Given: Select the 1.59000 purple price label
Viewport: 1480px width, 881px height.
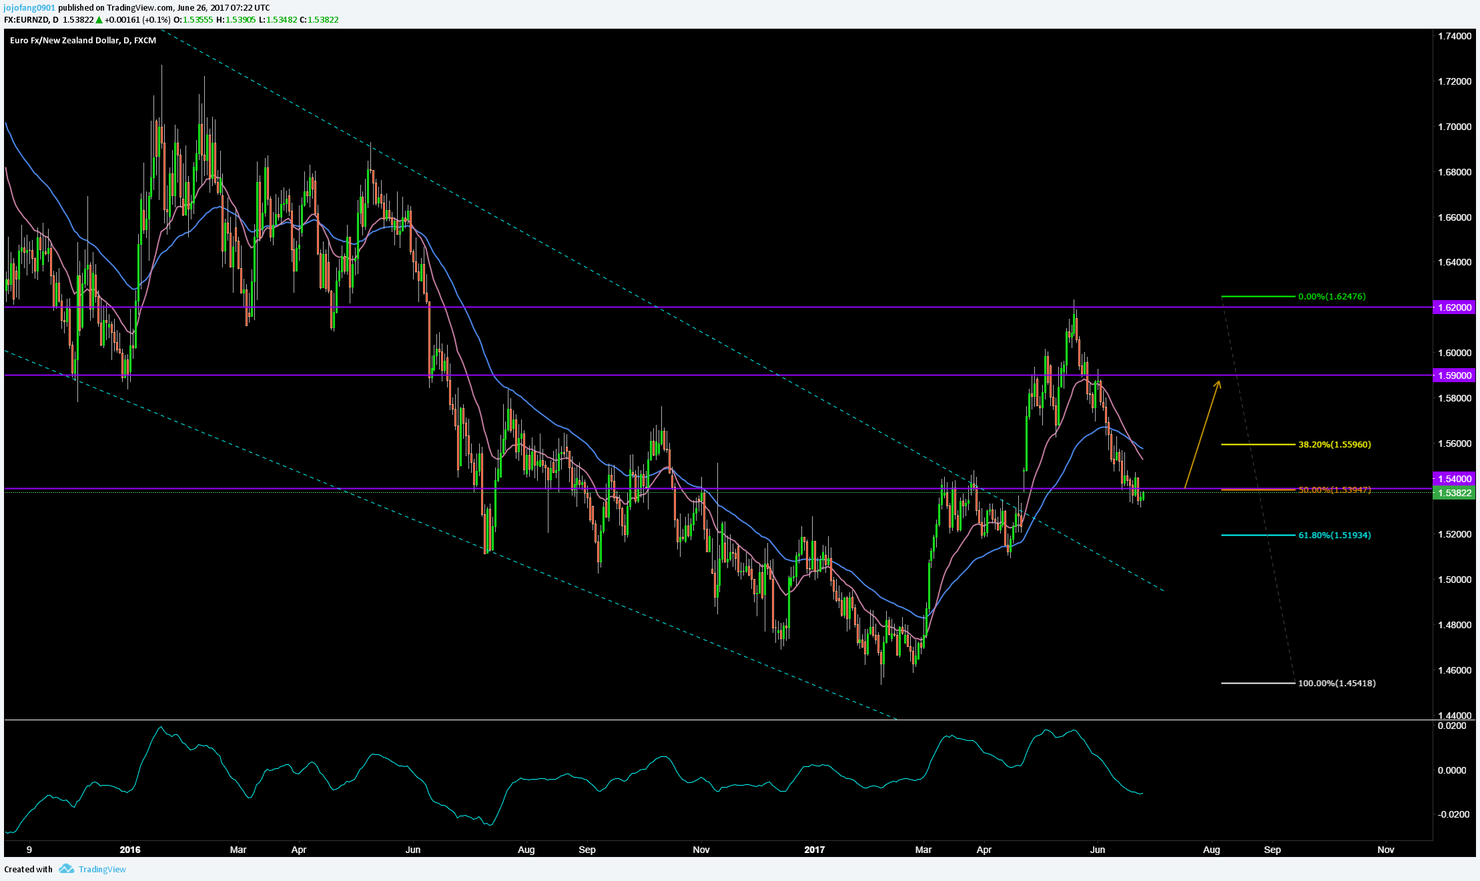Looking at the screenshot, I should coord(1453,375).
